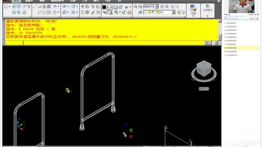Play playlist item 1 3D-2008-001

tap(230, 23)
